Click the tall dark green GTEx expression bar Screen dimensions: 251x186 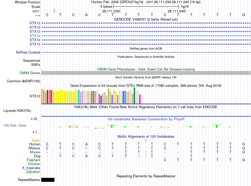[x=134, y=96]
